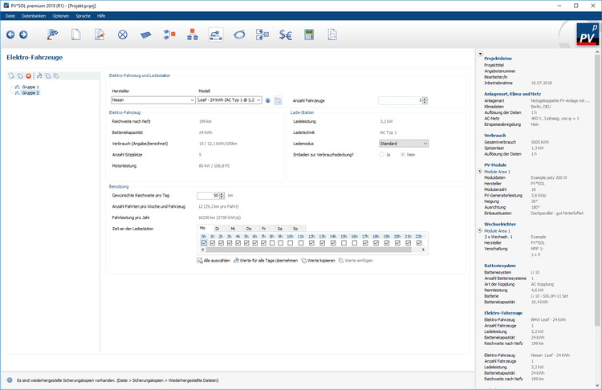Open the Datenbanken menu
This screenshot has width=602, height=390.
point(34,15)
